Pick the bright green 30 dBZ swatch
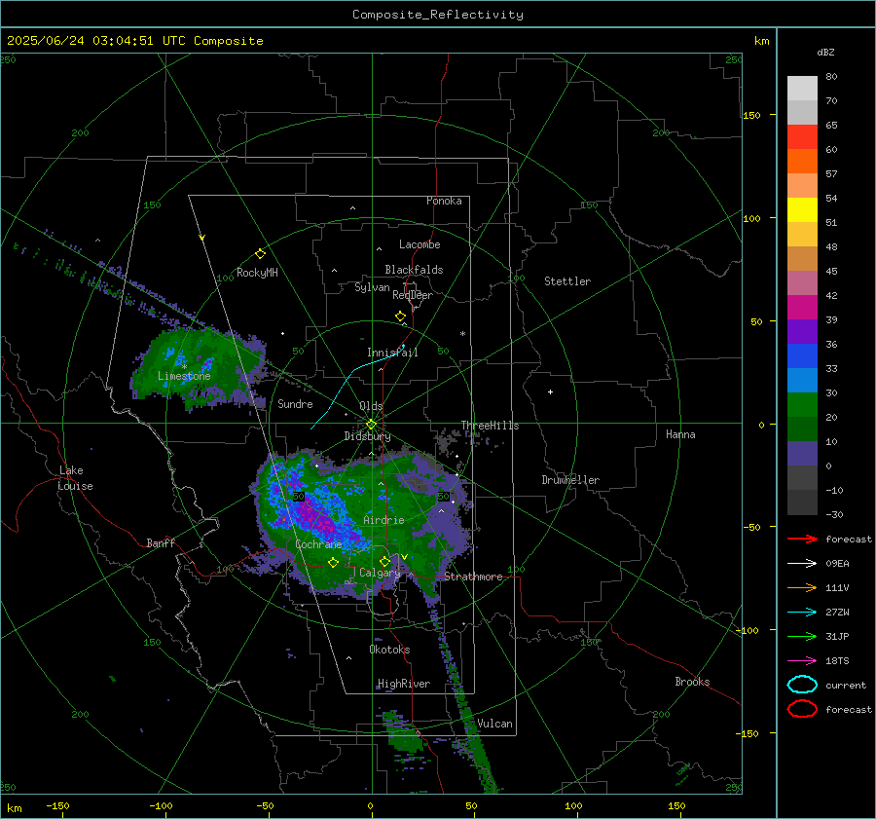This screenshot has width=876, height=819. 802,405
